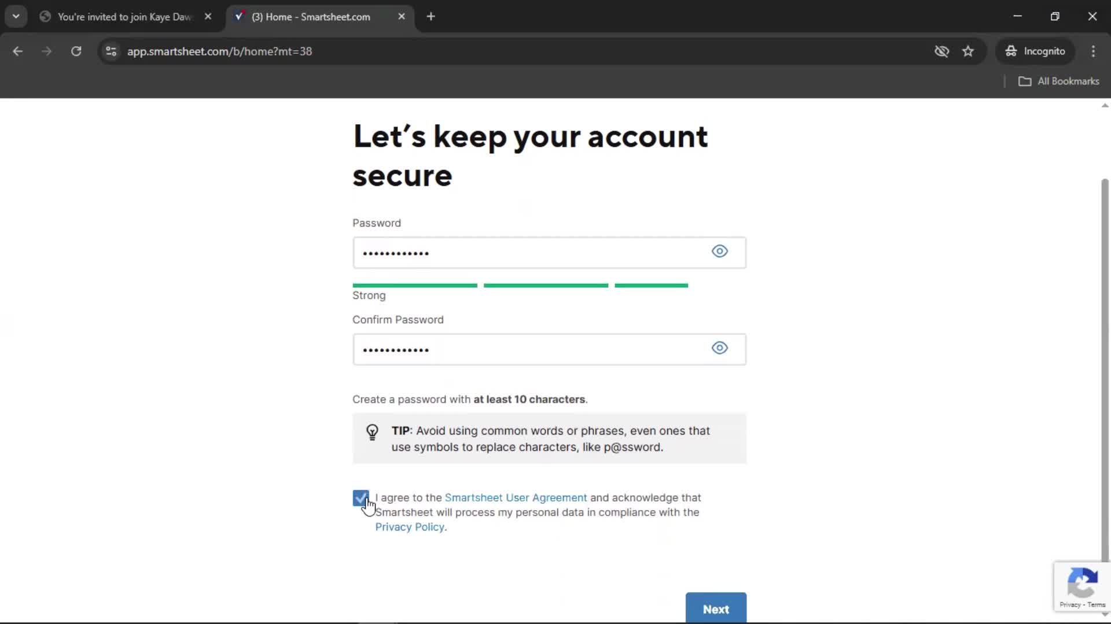Viewport: 1111px width, 624px height.
Task: Open the Privacy Policy link
Action: (x=410, y=527)
